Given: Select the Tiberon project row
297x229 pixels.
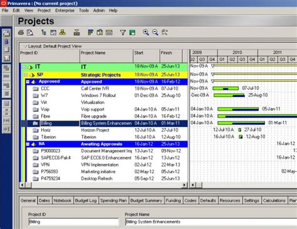Looking at the screenshot, I should click(x=107, y=137).
